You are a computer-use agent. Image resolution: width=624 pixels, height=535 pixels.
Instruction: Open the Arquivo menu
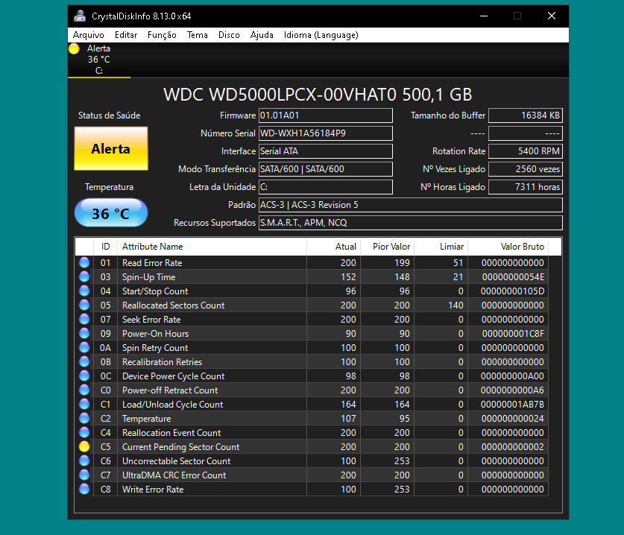click(x=89, y=35)
